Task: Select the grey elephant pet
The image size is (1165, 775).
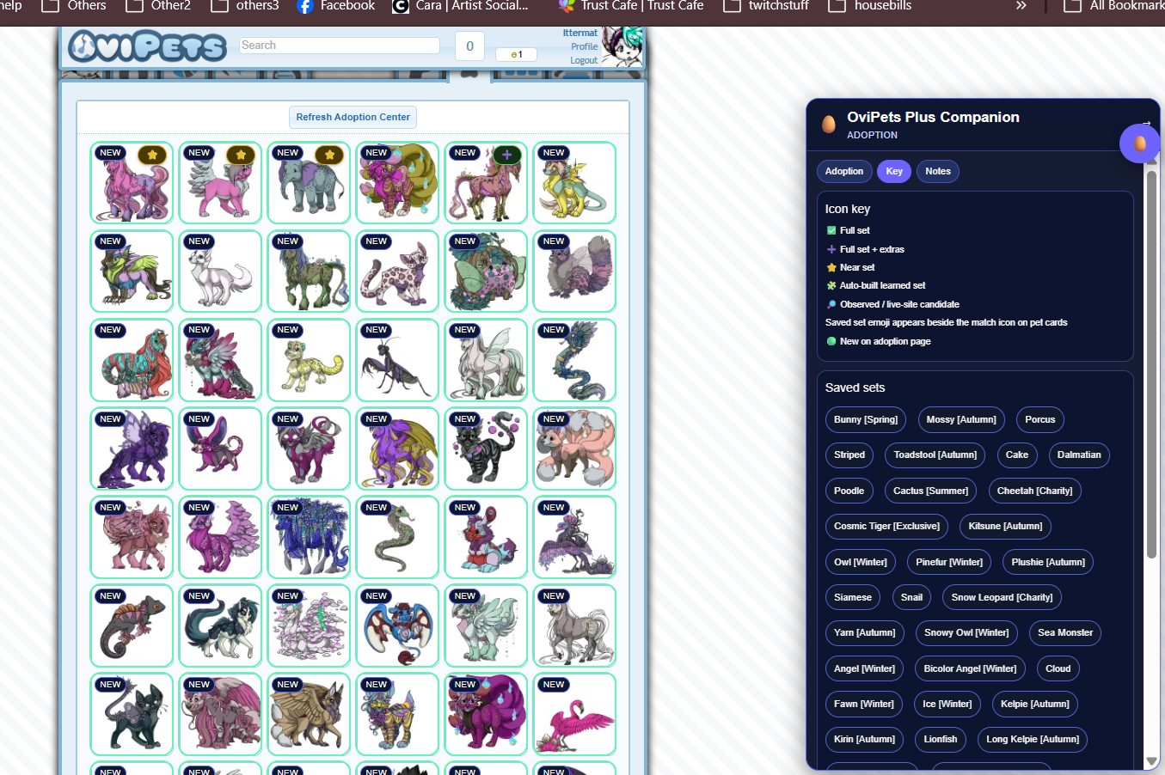Action: pos(310,183)
